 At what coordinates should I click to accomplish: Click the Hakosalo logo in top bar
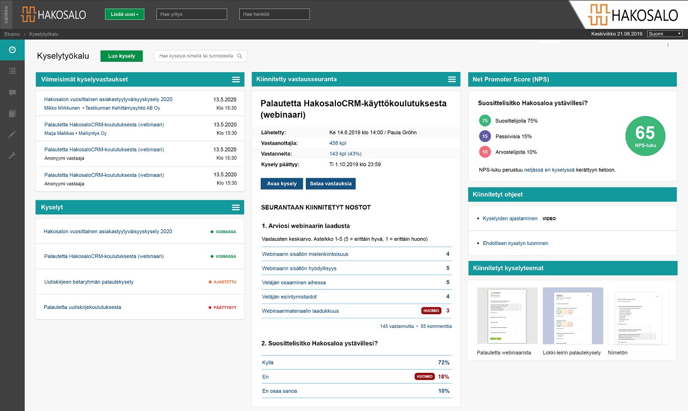53,15
